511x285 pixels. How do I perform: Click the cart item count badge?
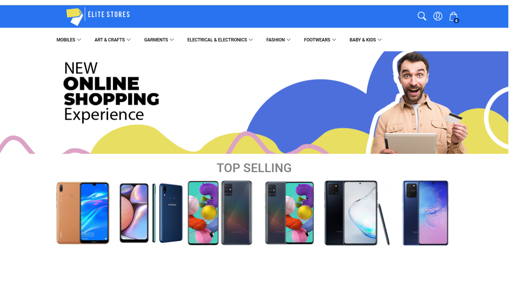[456, 21]
